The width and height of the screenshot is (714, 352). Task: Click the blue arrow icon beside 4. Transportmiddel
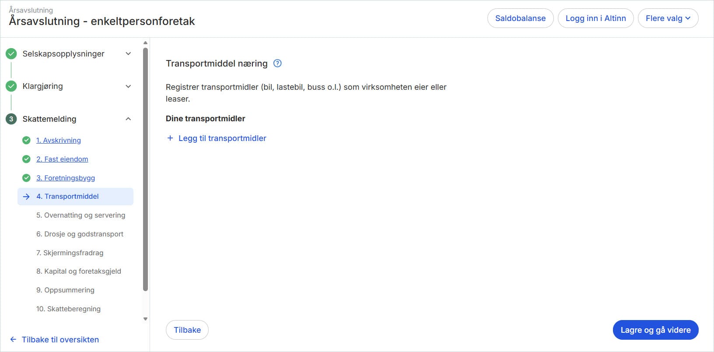pyautogui.click(x=26, y=197)
